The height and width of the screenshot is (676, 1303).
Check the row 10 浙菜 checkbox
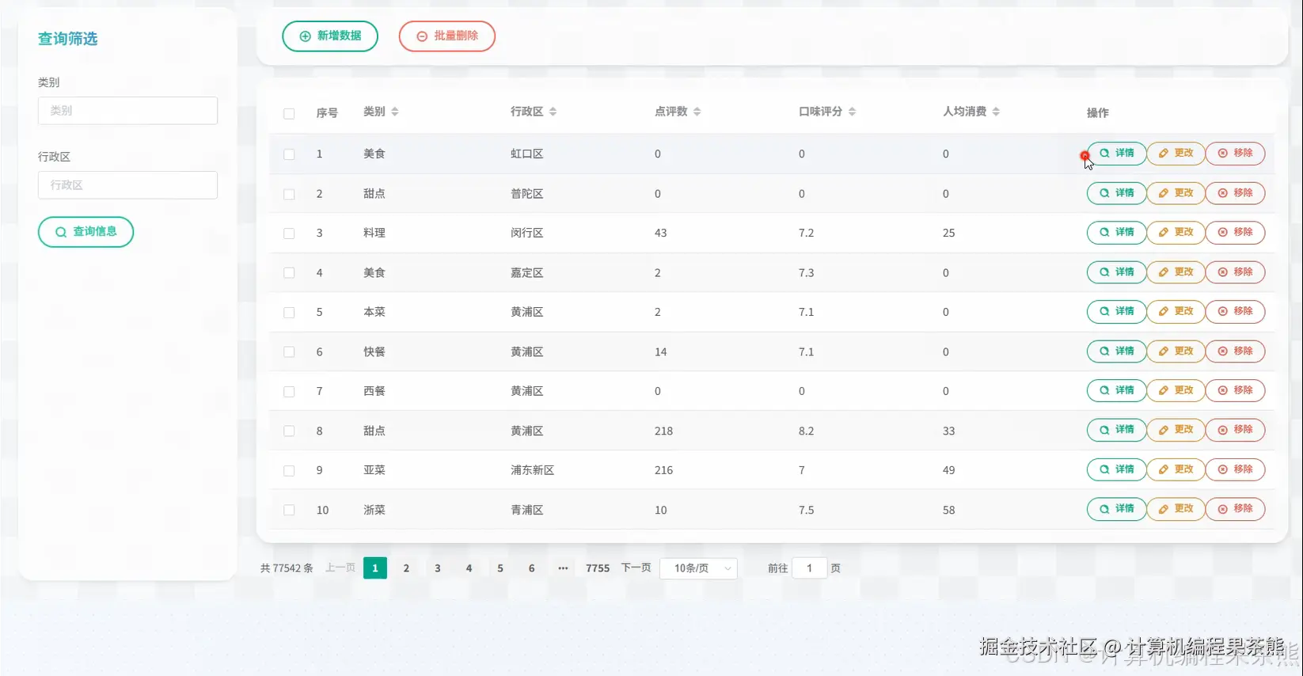(289, 511)
